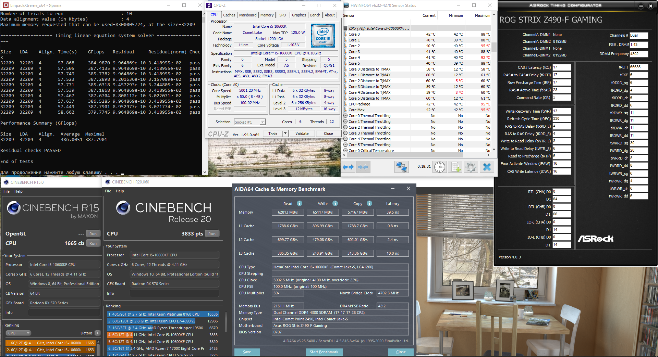The height and width of the screenshot is (357, 658).
Task: Switch to the SPD tab in CPU-Z
Action: point(283,15)
